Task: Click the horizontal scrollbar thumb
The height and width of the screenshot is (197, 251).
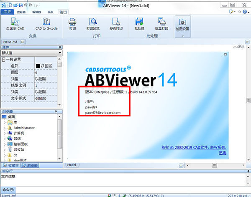Action: (x=215, y=165)
